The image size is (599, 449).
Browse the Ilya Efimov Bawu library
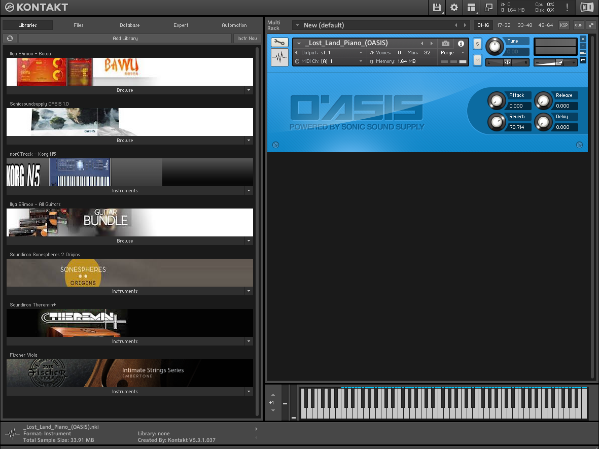pos(125,90)
